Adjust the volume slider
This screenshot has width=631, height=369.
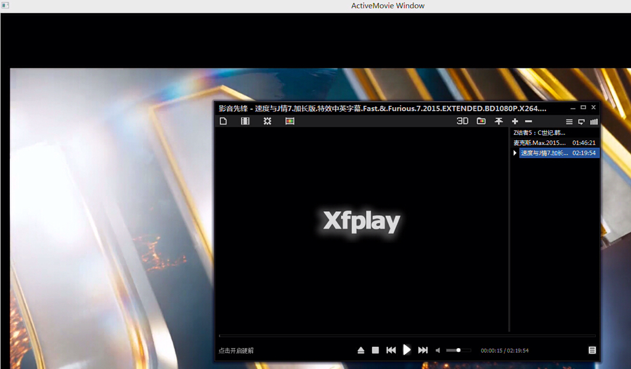pyautogui.click(x=458, y=351)
